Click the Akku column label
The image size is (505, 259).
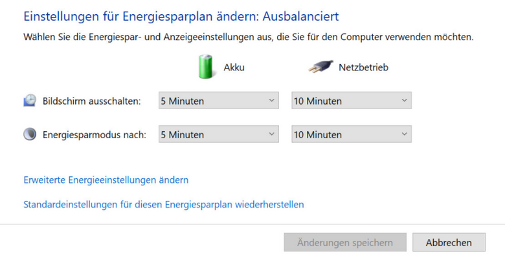click(234, 67)
